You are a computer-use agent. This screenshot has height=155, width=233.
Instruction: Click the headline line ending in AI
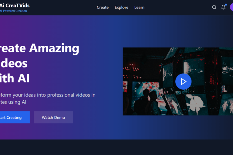15,78
